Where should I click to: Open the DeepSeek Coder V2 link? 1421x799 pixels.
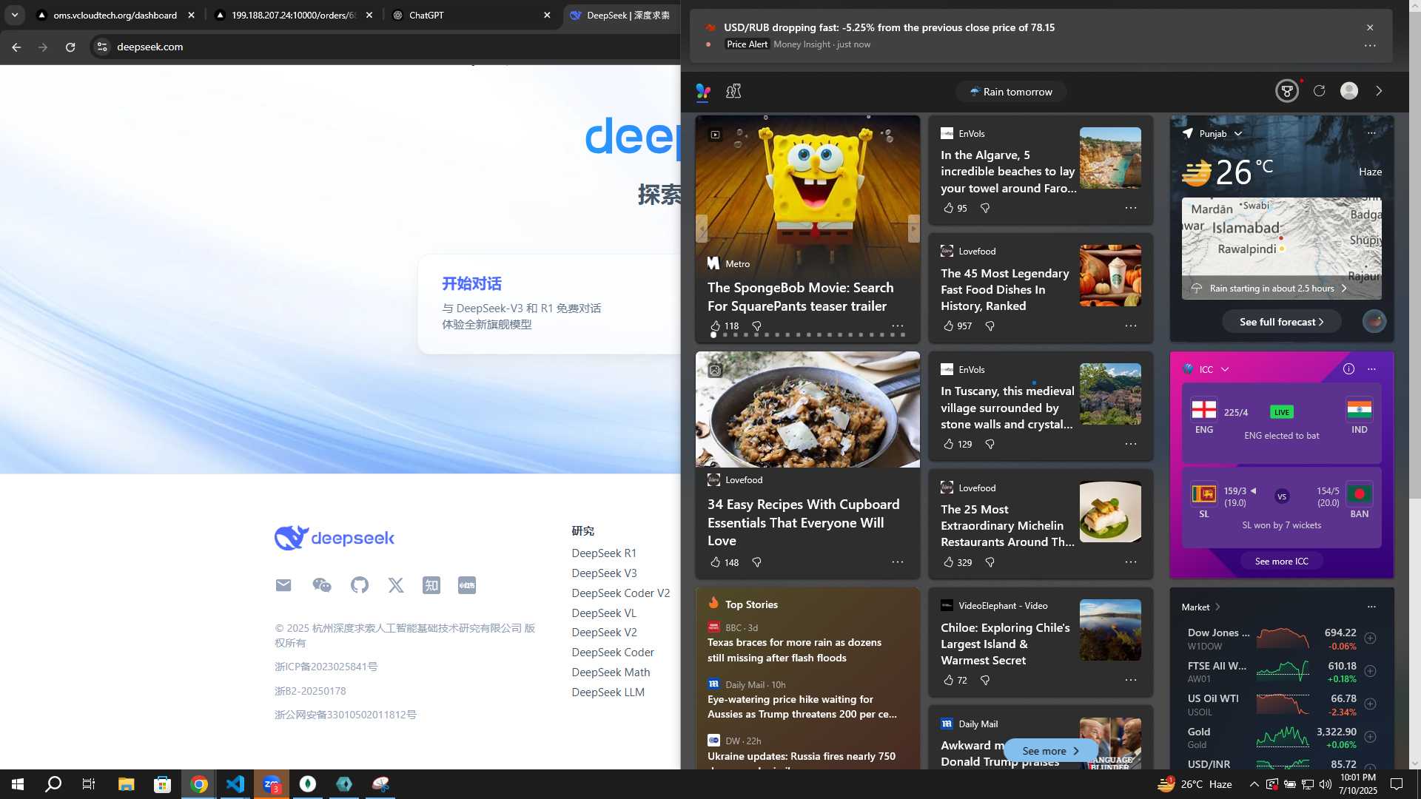(620, 593)
